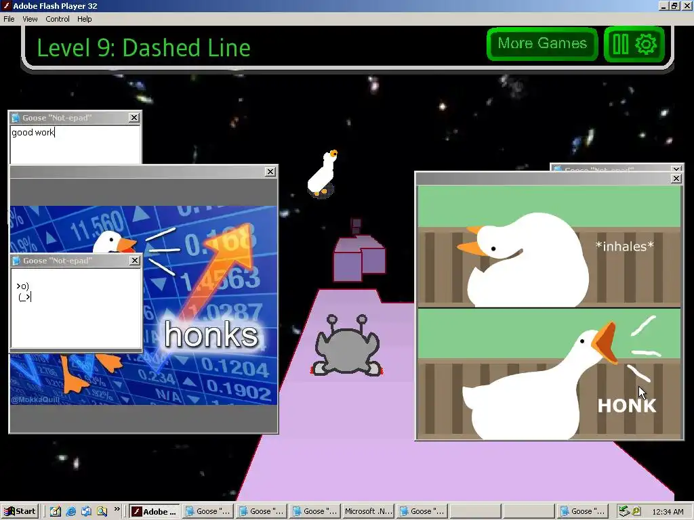Click the text area with the ">o)" ASCII goose

point(76,308)
